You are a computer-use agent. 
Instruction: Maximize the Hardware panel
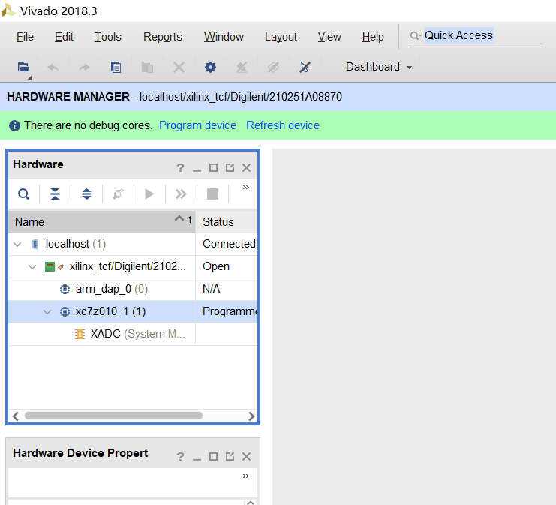213,168
